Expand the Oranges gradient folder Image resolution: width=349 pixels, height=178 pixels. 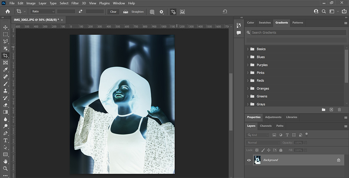pos(248,89)
